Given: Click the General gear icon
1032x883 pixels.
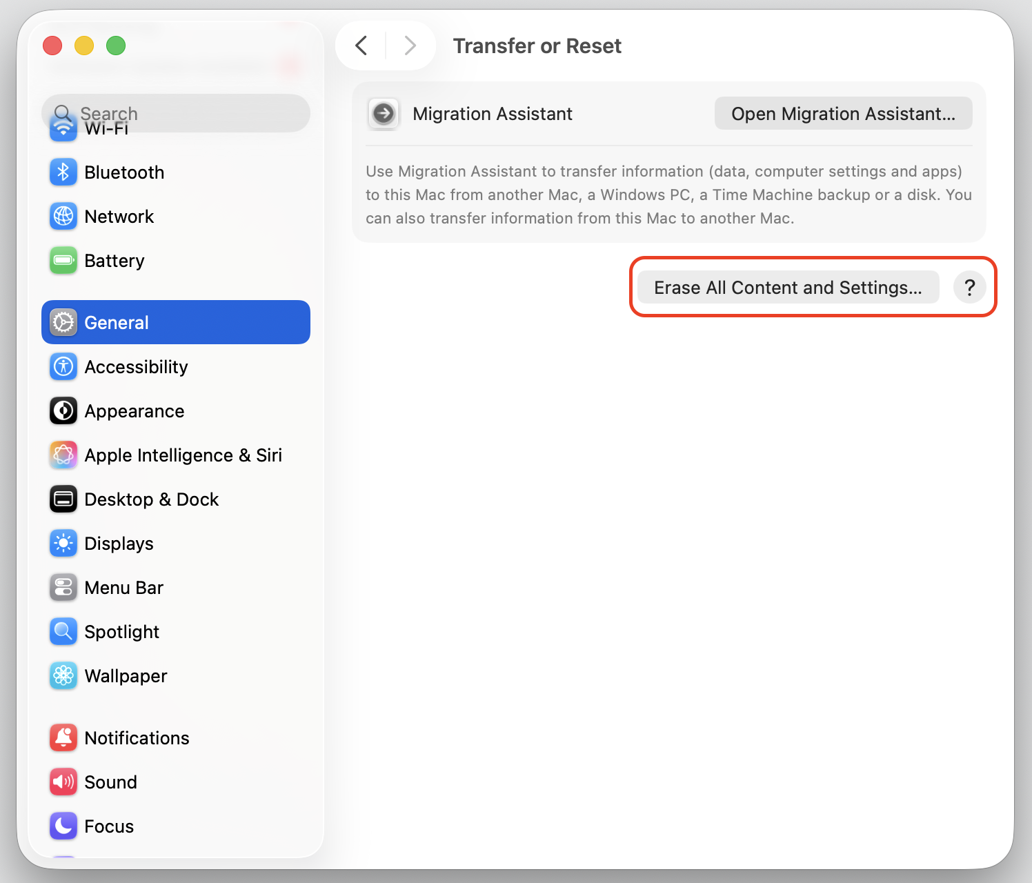Looking at the screenshot, I should 63,322.
